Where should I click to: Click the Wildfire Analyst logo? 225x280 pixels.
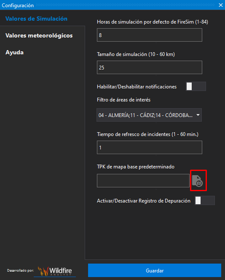tap(55, 271)
